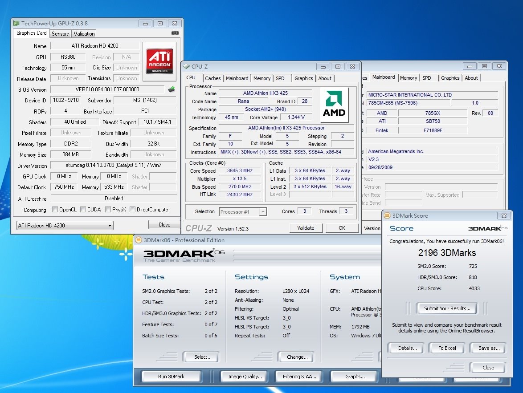Click the Close button in GPU-Z
523x393 pixels.
click(x=164, y=225)
